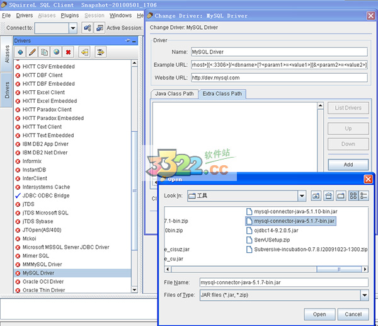378x326 pixels.
Task: Switch Open dialog to details view
Action: click(x=364, y=195)
